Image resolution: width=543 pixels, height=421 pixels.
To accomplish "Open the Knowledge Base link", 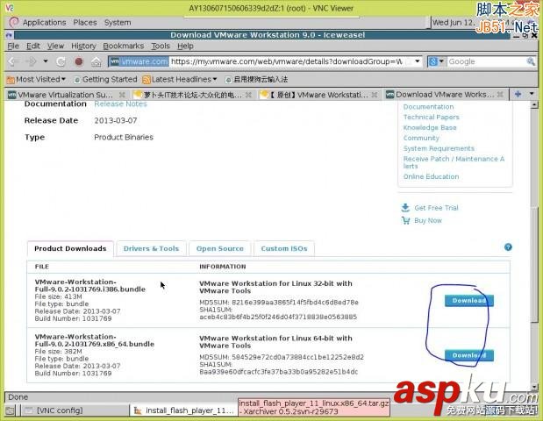I will point(430,128).
